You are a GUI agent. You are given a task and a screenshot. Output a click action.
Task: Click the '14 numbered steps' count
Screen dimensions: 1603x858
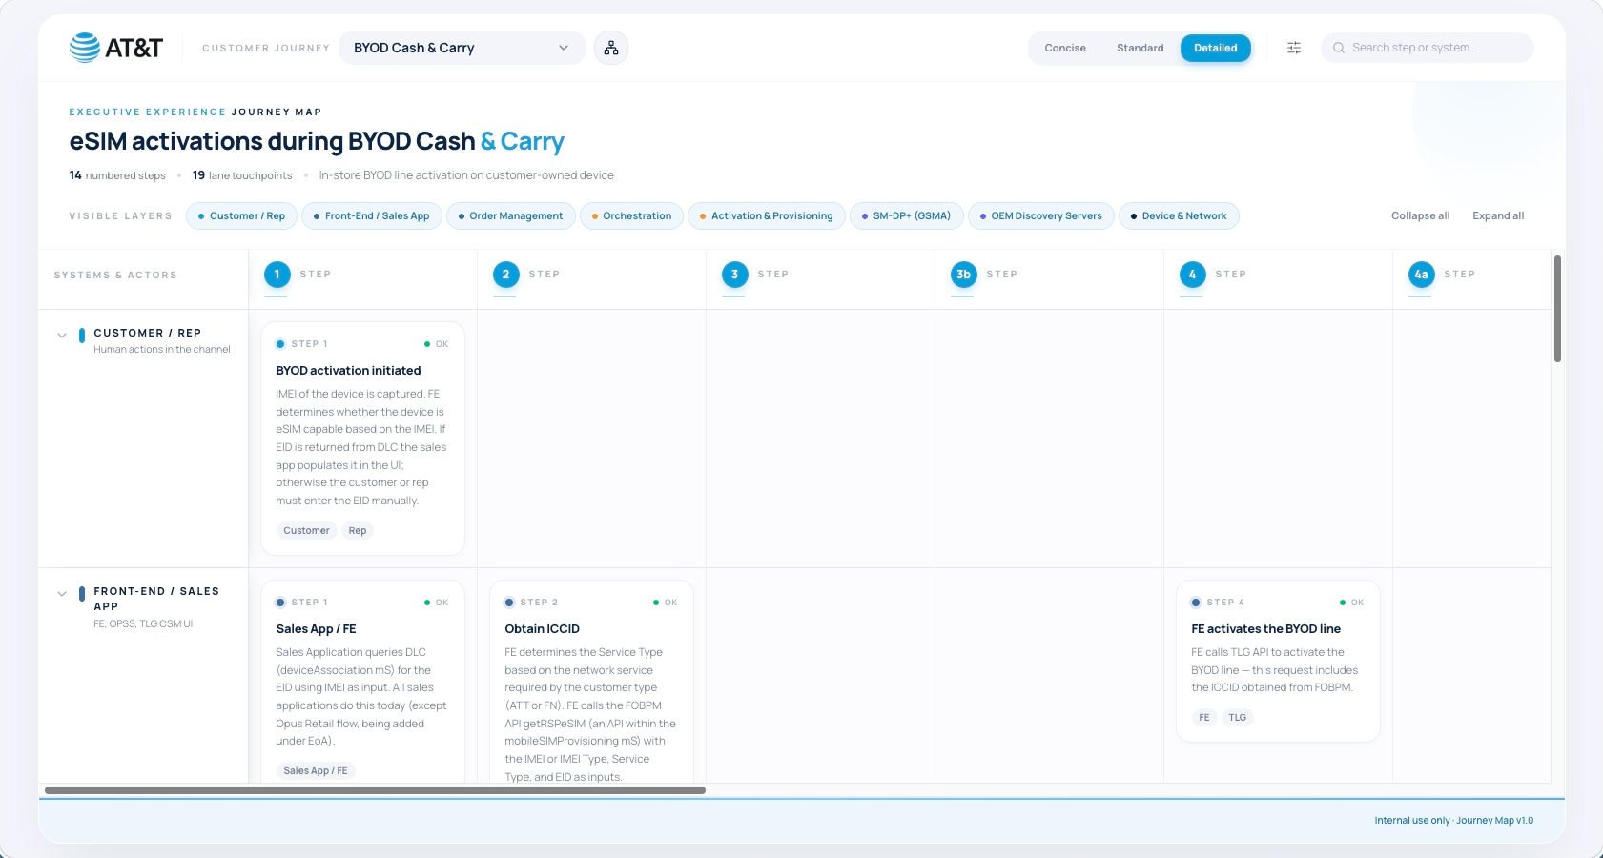pos(117,175)
